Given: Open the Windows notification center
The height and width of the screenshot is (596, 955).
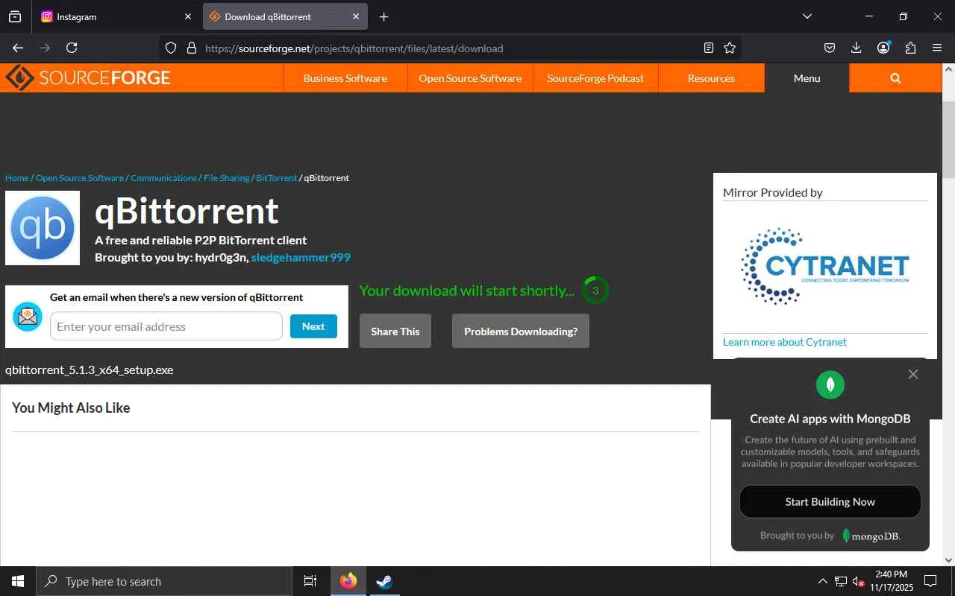Looking at the screenshot, I should point(930,581).
